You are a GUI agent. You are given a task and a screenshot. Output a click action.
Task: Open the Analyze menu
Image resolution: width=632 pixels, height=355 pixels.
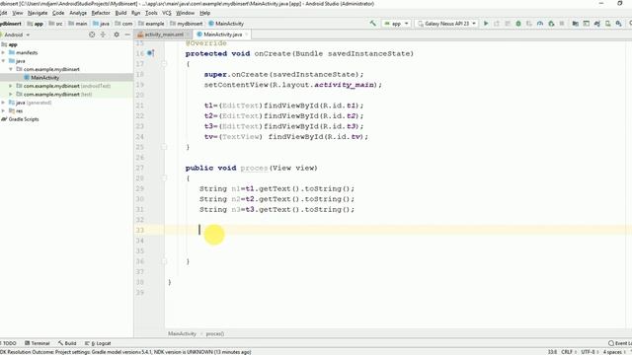click(x=78, y=13)
